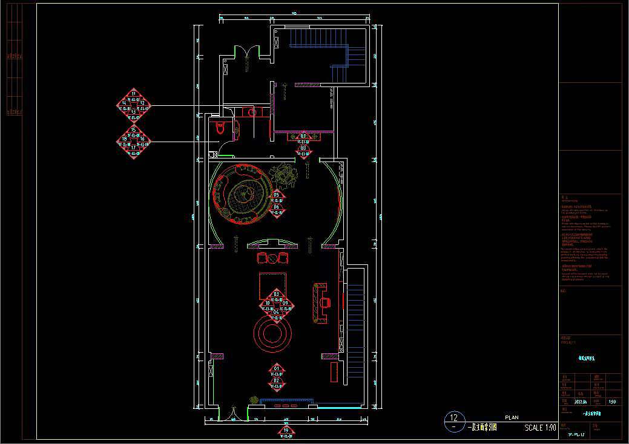Click the red notes paragraph in title block
Image resolution: width=629 pixels, height=444 pixels.
585,238
